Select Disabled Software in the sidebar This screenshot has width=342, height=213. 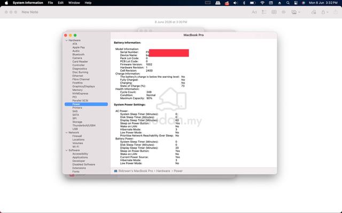(x=84, y=165)
